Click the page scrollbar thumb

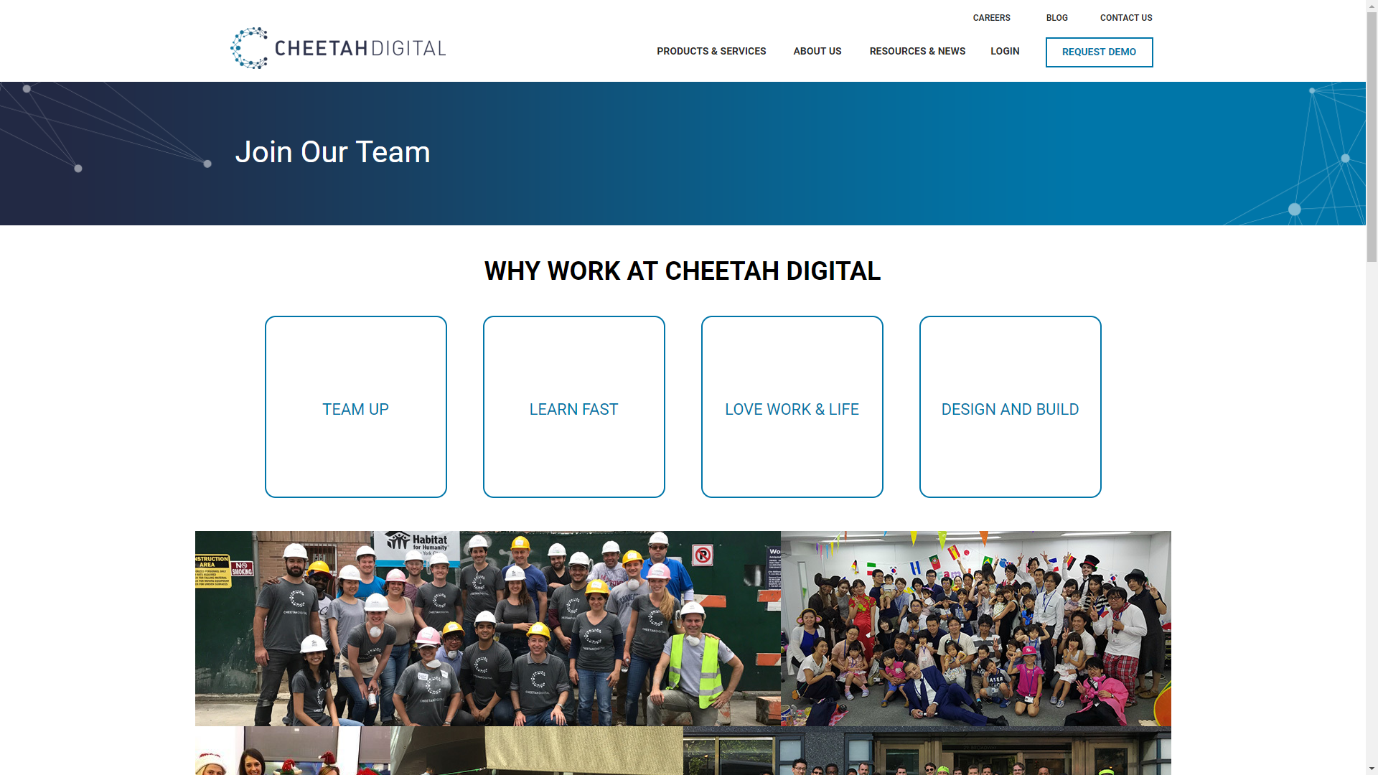coord(1372,136)
